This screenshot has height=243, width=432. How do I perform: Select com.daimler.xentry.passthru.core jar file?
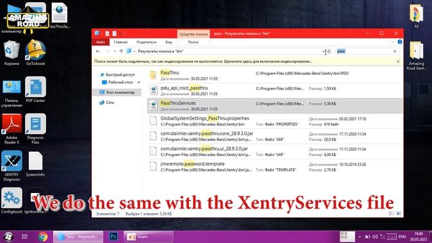[275, 136]
